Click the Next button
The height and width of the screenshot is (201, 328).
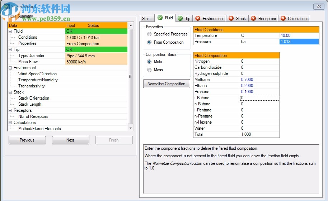70,140
